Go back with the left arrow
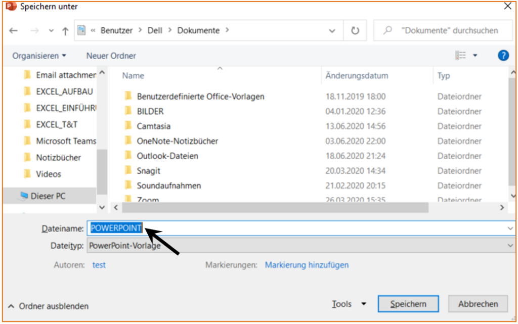This screenshot has width=518, height=324. [x=14, y=31]
